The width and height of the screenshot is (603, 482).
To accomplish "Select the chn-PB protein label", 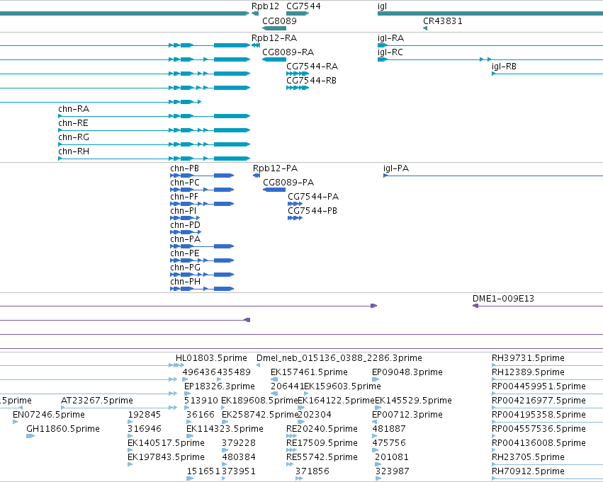I will (185, 168).
